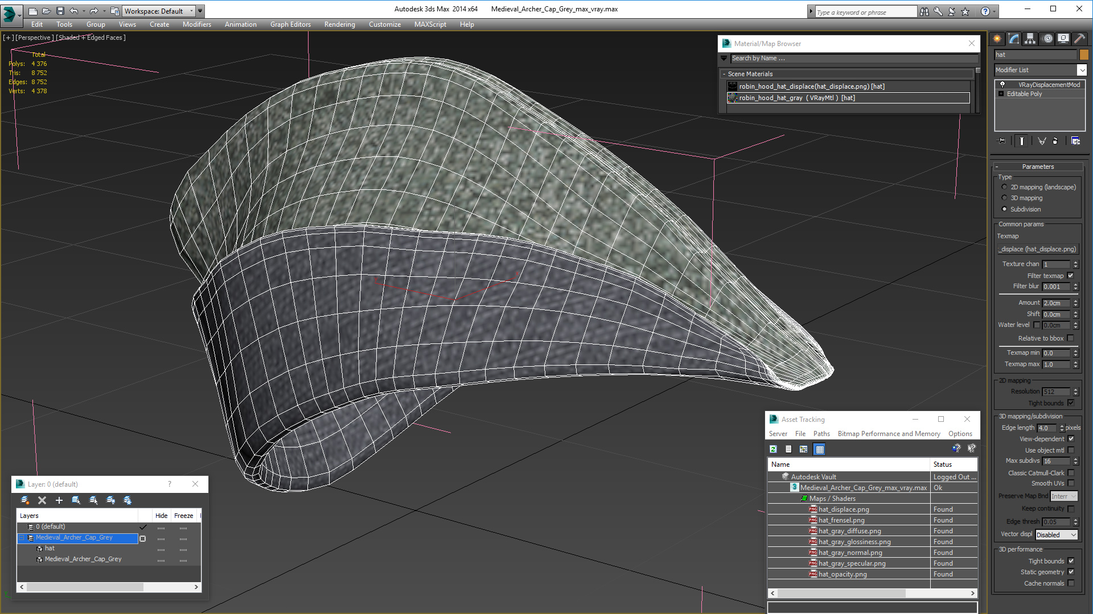1093x614 pixels.
Task: Expand Editable Poly in modifier stack
Action: [1001, 94]
